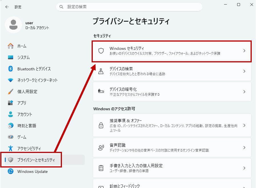Image resolution: width=256 pixels, height=188 pixels.
Task: Click the 設定 window title text
Action: pos(18,7)
